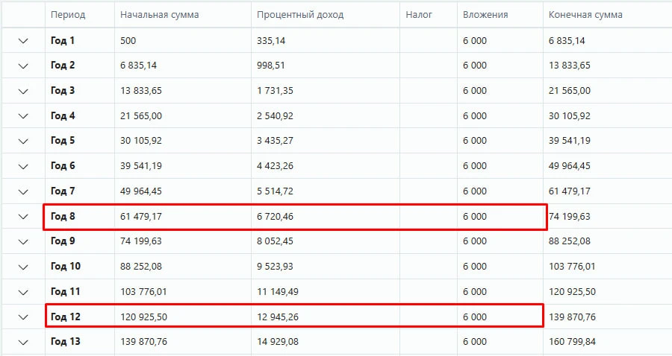Select the Год 1 period label
Image resolution: width=672 pixels, height=356 pixels.
63,41
